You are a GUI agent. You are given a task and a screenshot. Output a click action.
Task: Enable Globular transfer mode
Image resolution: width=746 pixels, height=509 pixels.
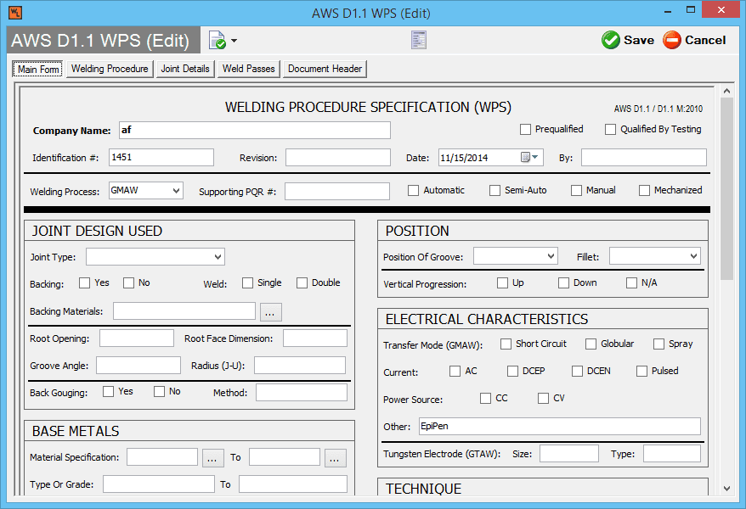pos(591,344)
